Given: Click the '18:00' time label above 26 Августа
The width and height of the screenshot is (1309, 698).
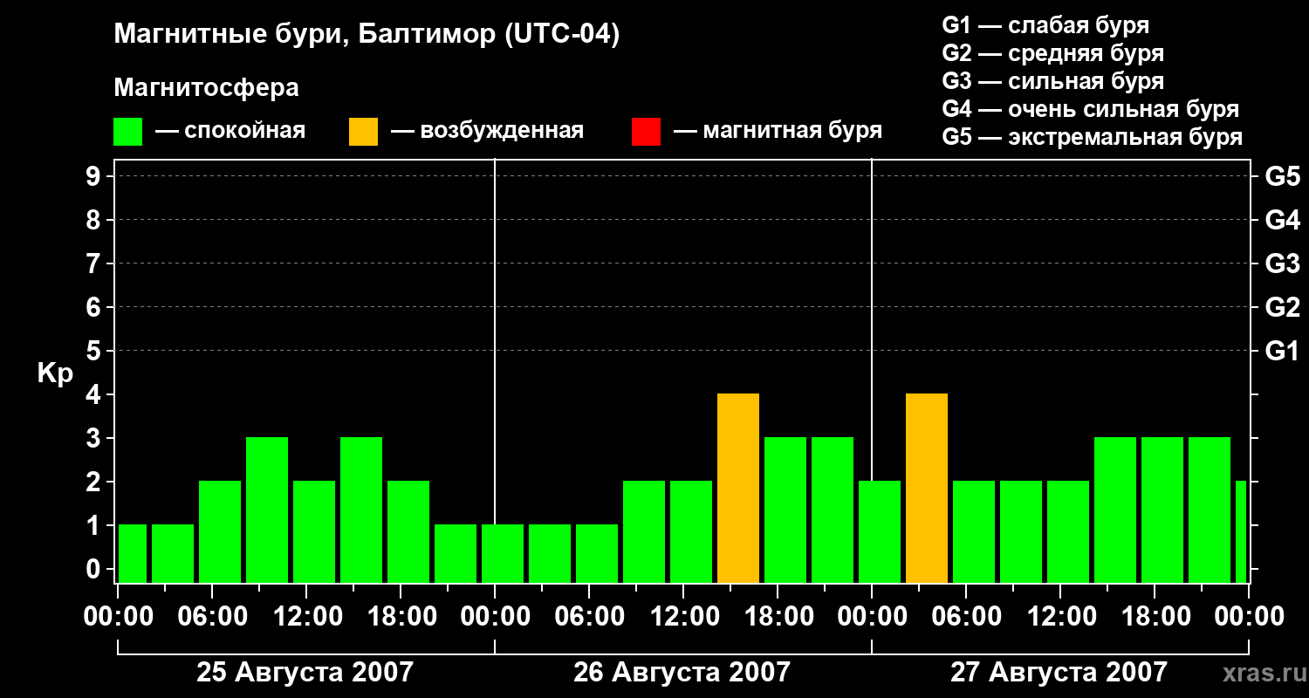Looking at the screenshot, I should (x=778, y=617).
